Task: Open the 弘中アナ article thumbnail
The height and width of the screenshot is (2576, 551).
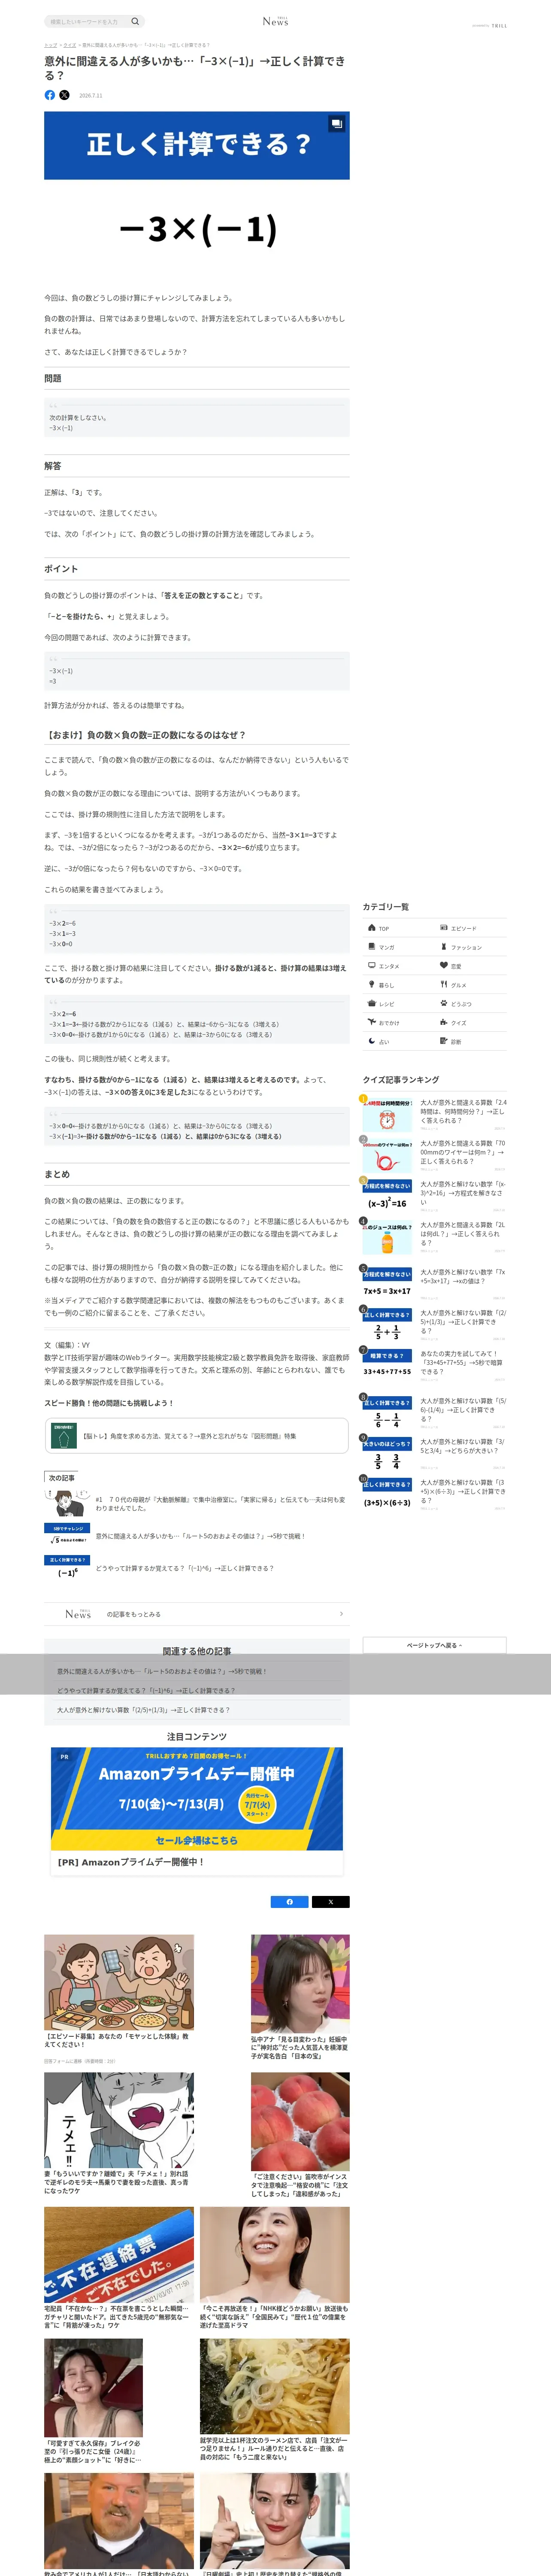Action: coord(300,1984)
